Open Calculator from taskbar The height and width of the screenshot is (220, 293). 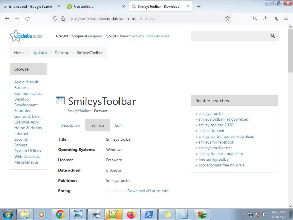click(x=185, y=214)
